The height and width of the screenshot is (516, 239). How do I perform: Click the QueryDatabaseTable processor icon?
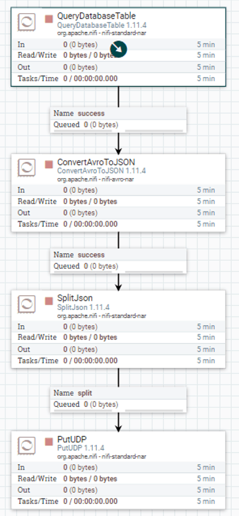[x=27, y=23]
